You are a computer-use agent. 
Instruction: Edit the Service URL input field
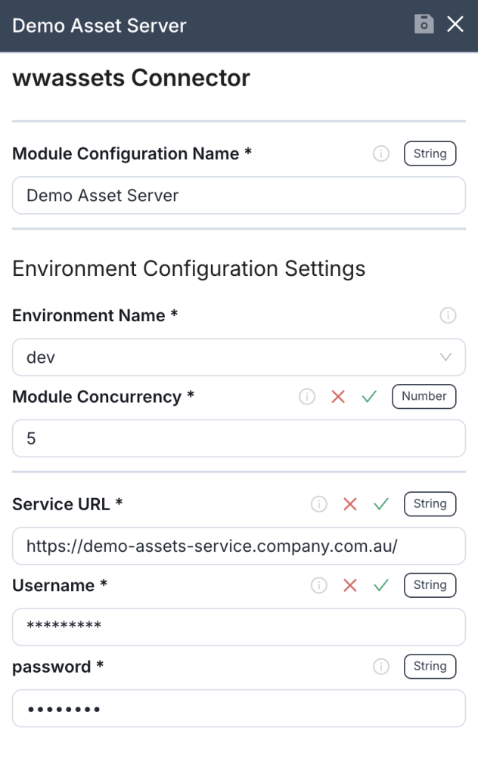[x=239, y=546]
